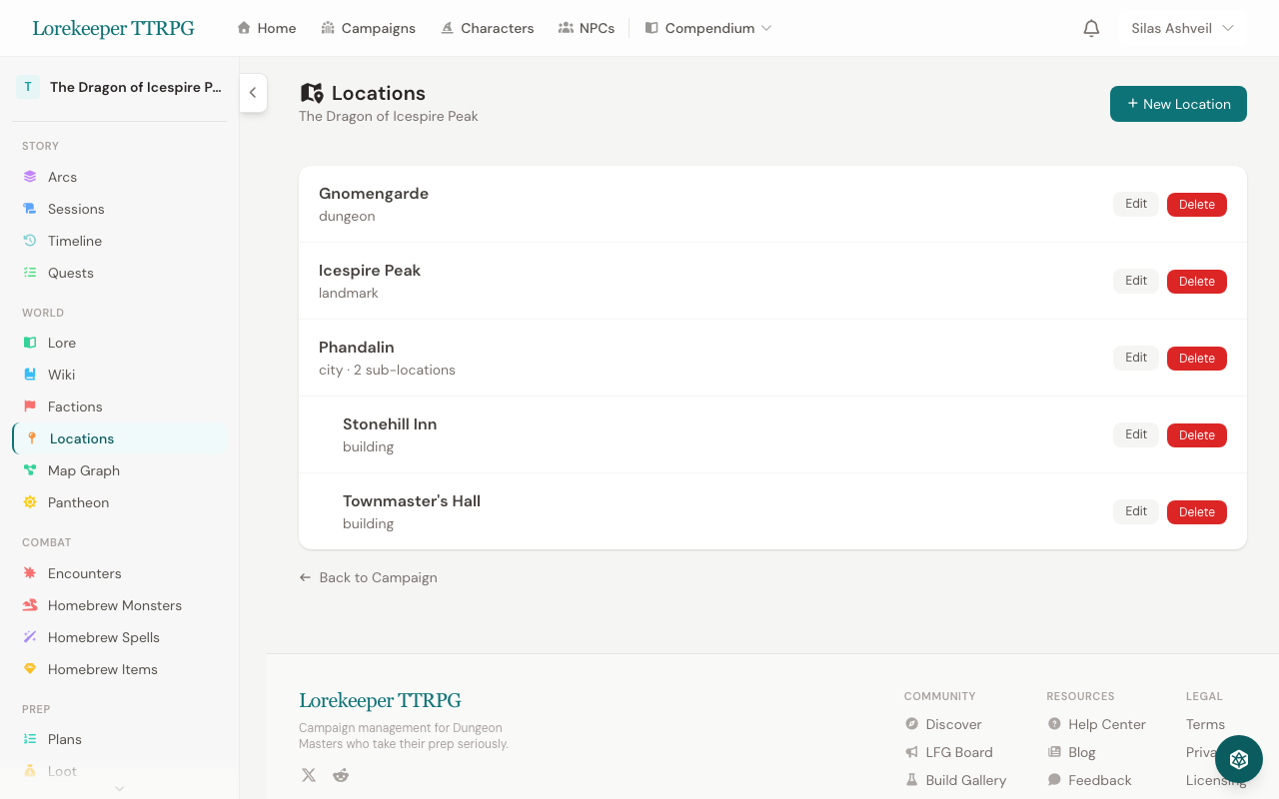
Task: Select the Homebrew Spells wand icon
Action: pyautogui.click(x=29, y=637)
